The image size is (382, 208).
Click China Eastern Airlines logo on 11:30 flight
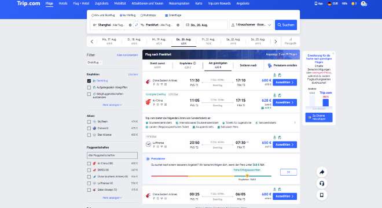(x=148, y=82)
